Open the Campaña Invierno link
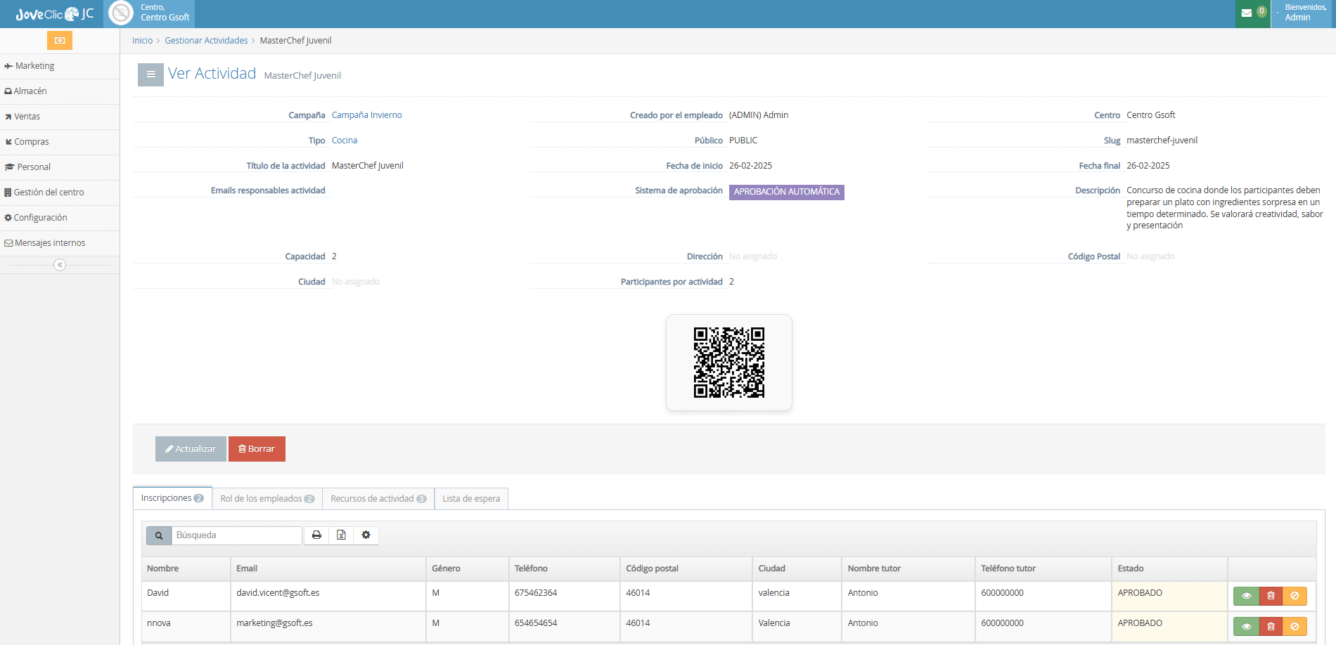Image resolution: width=1336 pixels, height=645 pixels. pyautogui.click(x=367, y=115)
